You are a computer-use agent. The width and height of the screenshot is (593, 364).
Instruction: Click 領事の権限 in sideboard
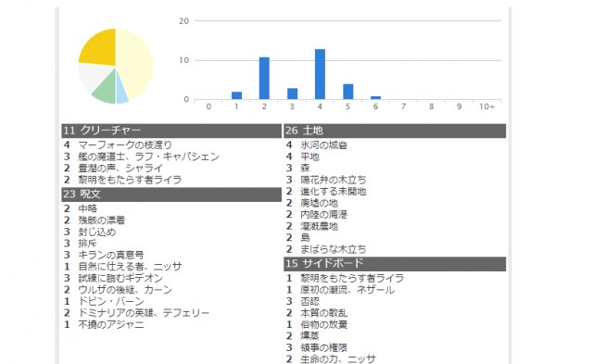(323, 347)
